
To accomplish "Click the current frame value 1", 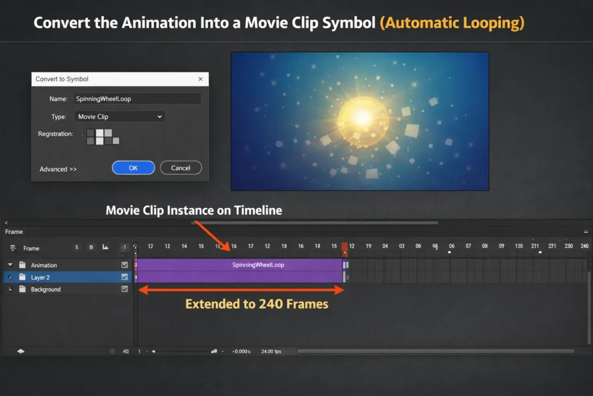I will (139, 351).
